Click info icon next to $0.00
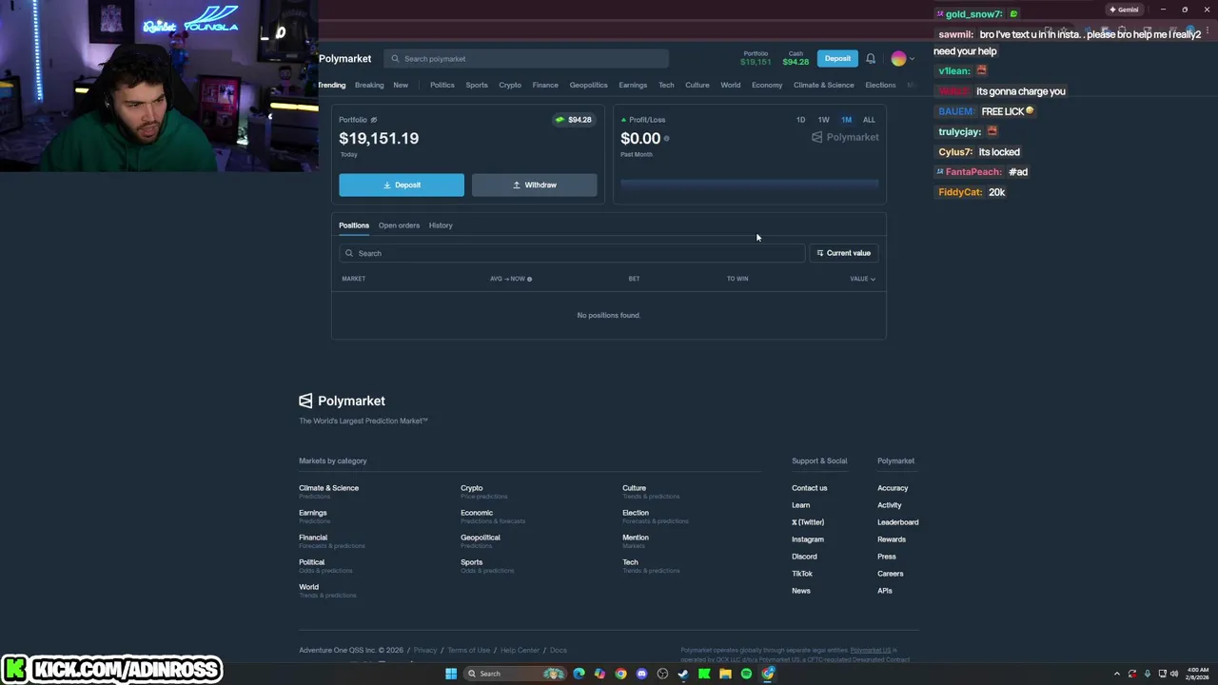1218x685 pixels. tap(666, 139)
